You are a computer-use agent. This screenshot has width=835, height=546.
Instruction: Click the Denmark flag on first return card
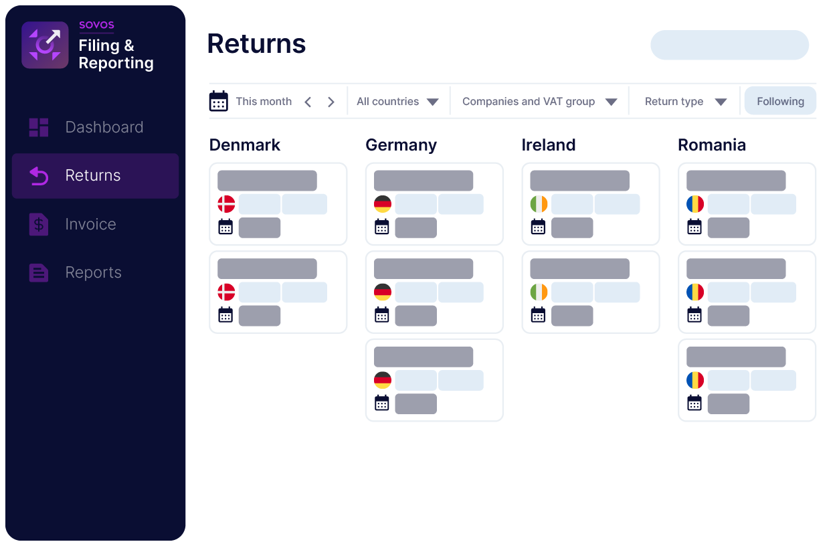226,204
